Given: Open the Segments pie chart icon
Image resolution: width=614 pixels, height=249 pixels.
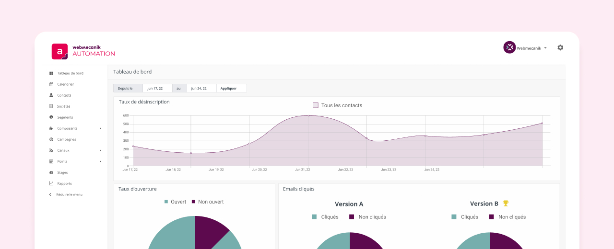Looking at the screenshot, I should [51, 117].
